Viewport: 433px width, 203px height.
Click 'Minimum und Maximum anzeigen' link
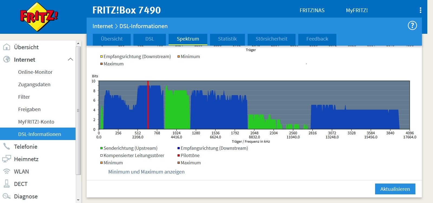coord(146,172)
